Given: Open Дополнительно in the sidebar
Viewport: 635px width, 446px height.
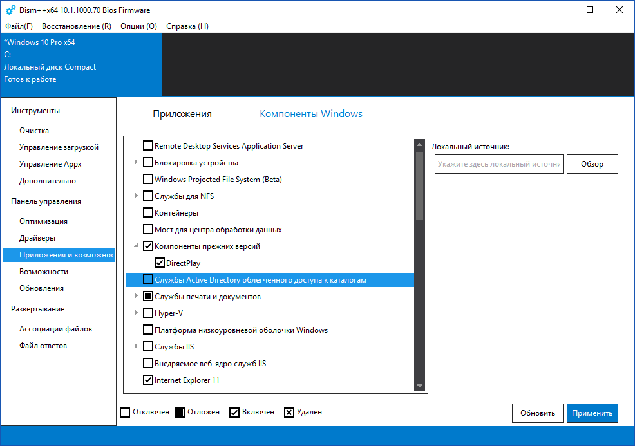Looking at the screenshot, I should tap(48, 181).
